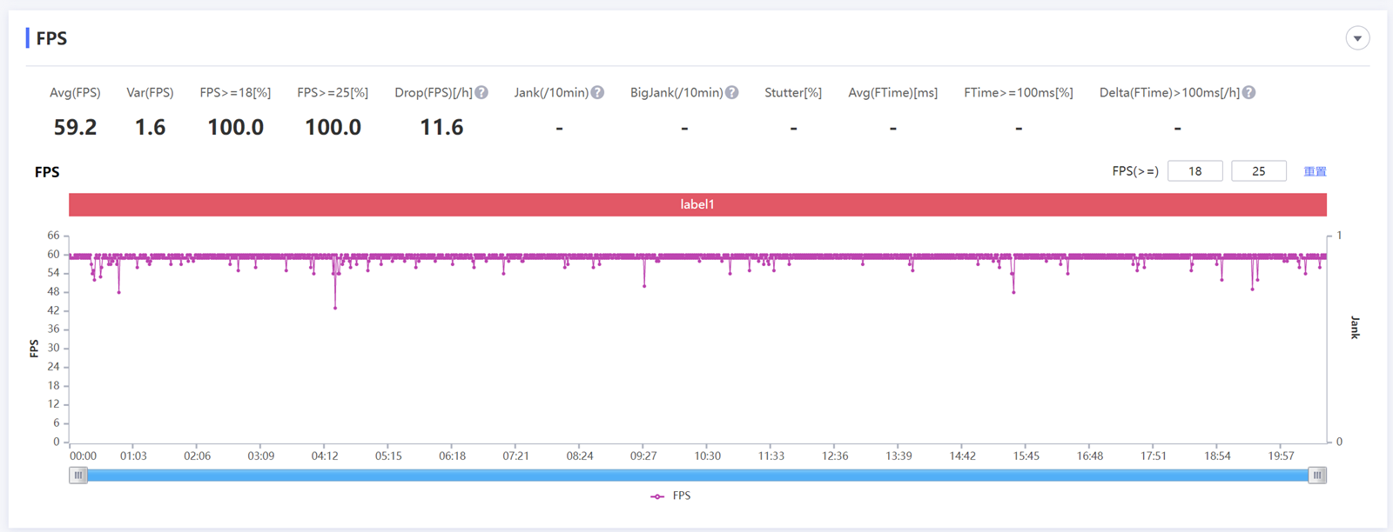Select the red label1 bar
The height and width of the screenshot is (532, 1393).
pos(697,204)
